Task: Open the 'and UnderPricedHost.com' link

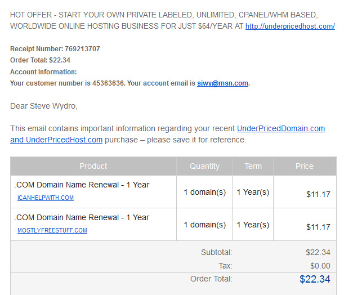Action: tap(56, 140)
